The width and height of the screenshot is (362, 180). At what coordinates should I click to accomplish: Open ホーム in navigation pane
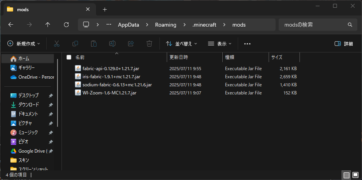[28, 59]
